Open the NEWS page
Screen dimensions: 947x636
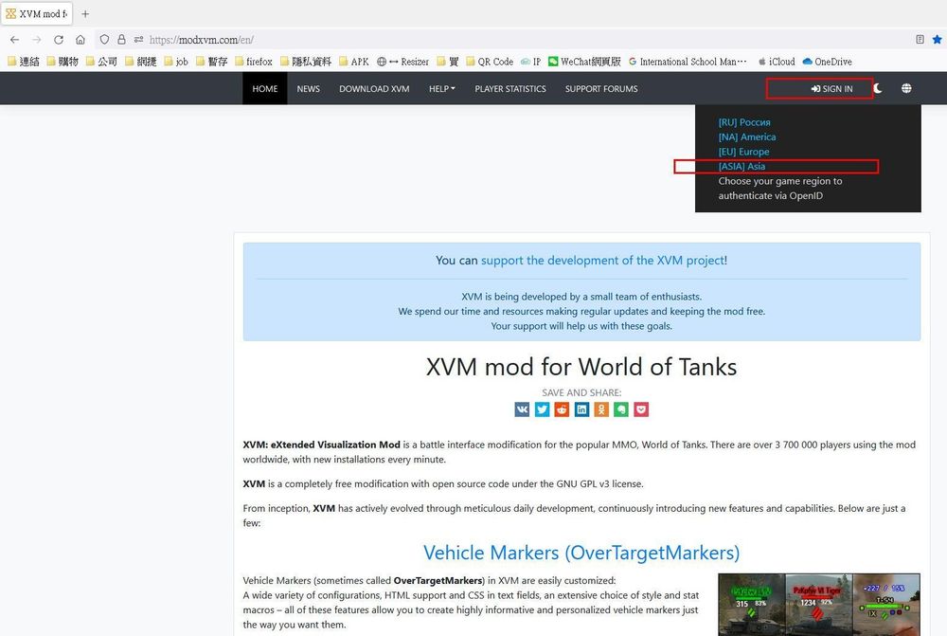(308, 89)
